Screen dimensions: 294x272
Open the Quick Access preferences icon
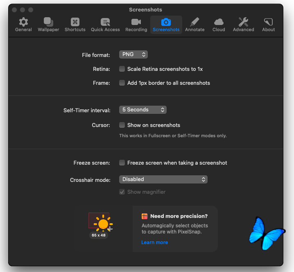tap(105, 22)
